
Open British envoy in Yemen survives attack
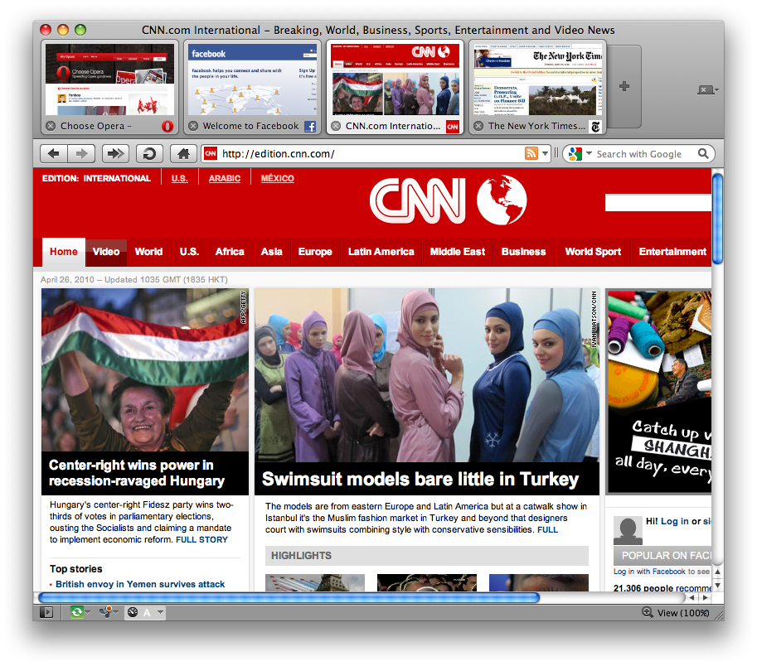coord(140,584)
